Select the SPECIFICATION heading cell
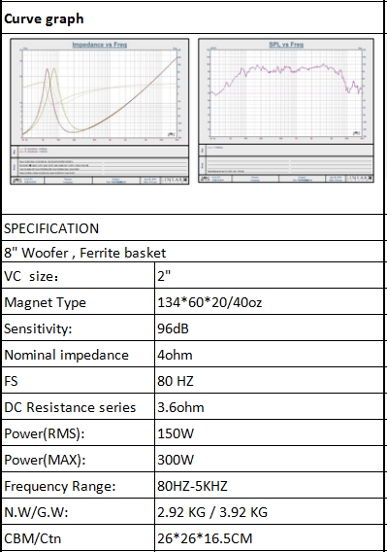Screen dimensions: 387x552 [x=193, y=227]
